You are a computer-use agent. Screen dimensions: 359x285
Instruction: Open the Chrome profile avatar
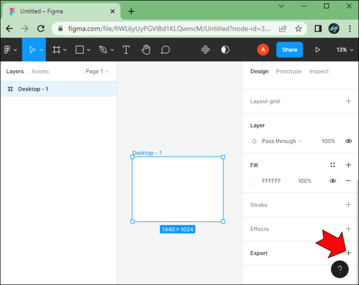pos(334,29)
